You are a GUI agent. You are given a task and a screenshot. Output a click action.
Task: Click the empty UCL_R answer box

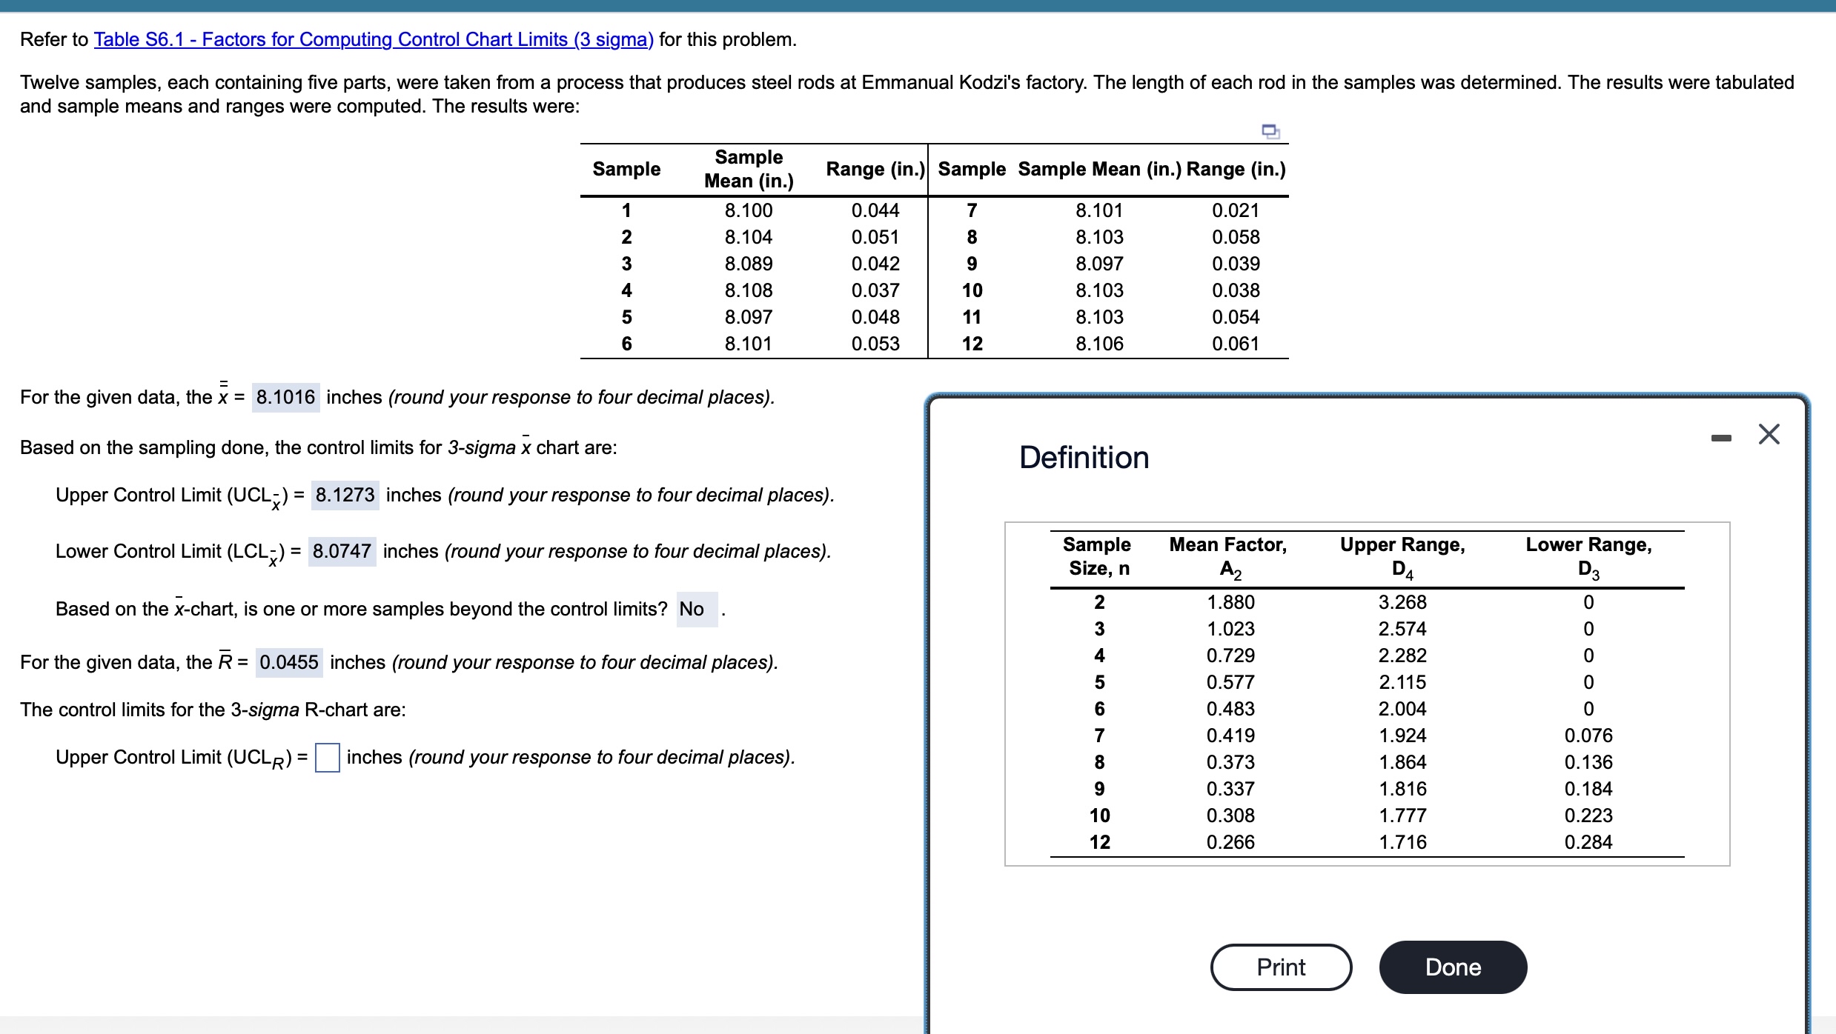(326, 757)
